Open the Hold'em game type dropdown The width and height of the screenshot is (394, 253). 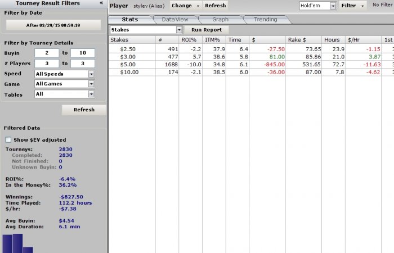pyautogui.click(x=333, y=6)
